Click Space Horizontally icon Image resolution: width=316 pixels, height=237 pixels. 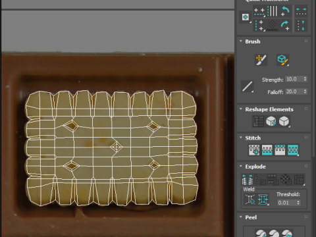click(x=301, y=11)
